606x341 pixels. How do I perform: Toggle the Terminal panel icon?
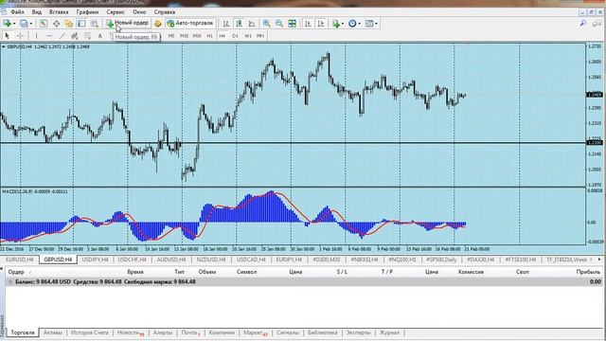click(81, 24)
